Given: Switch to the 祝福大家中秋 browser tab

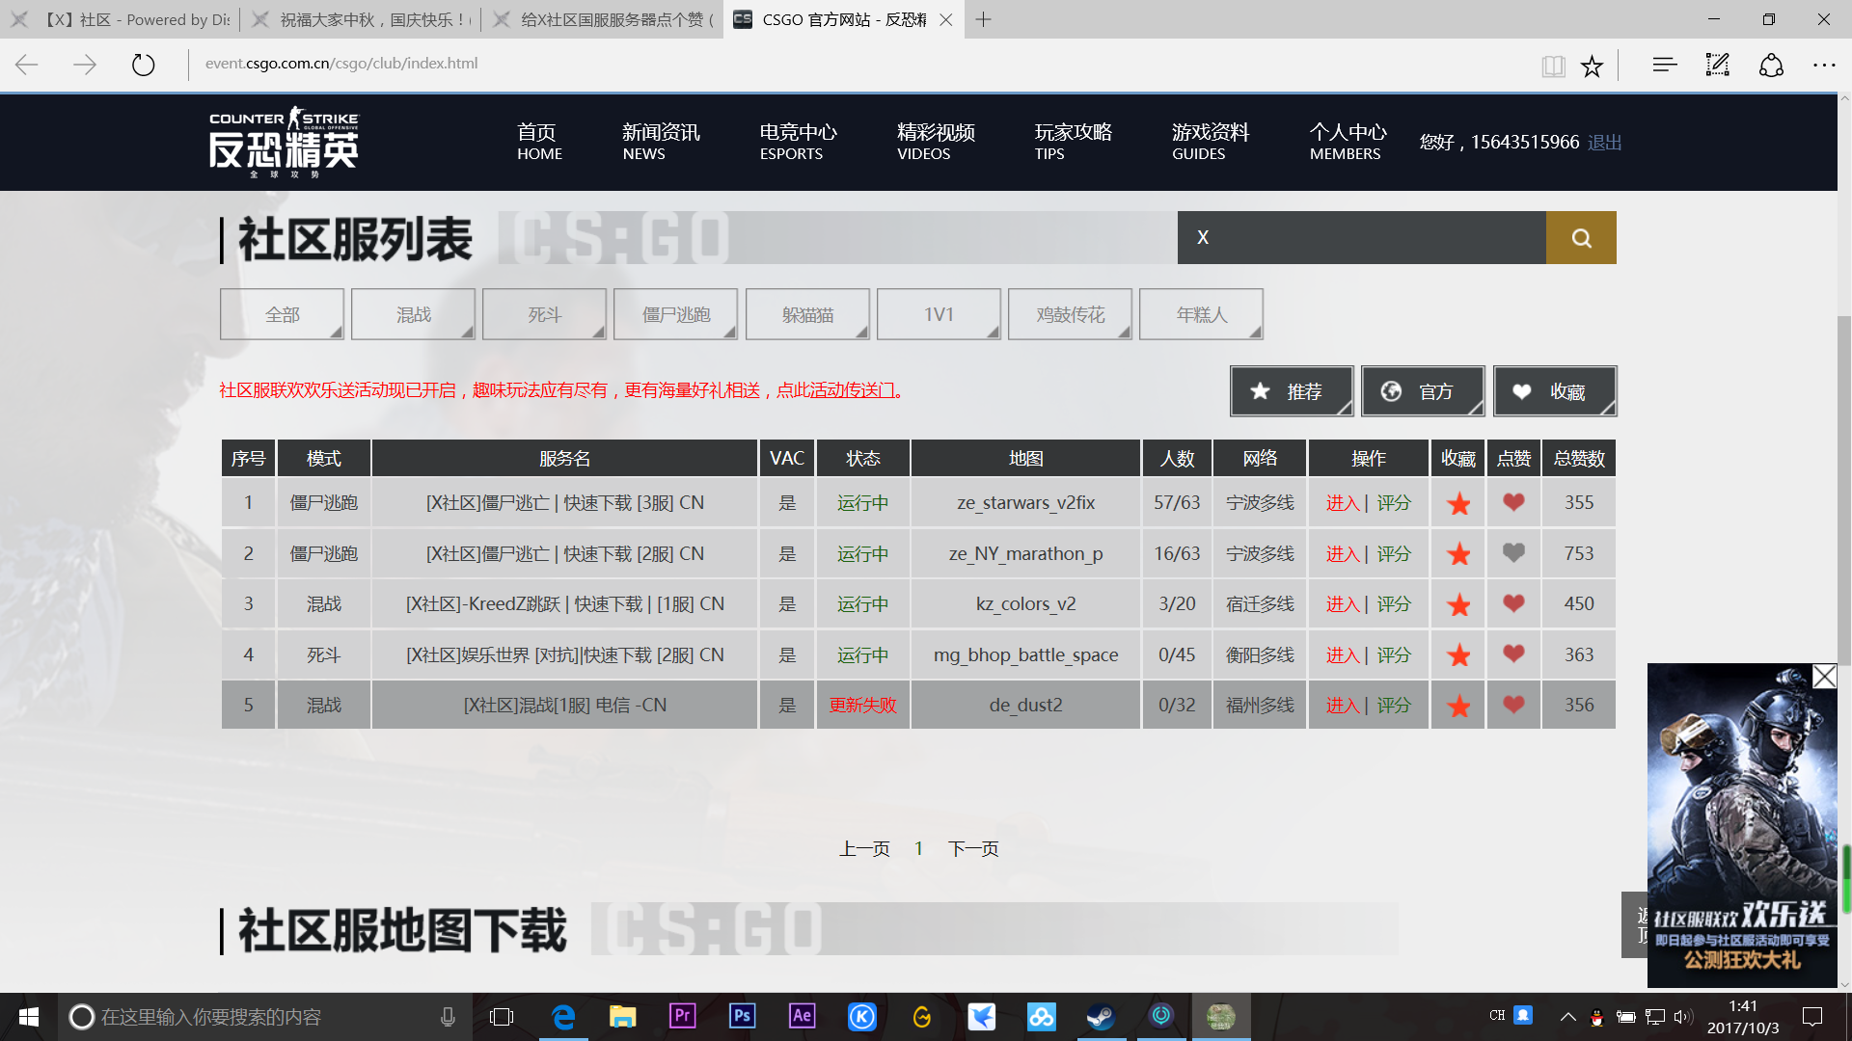Looking at the screenshot, I should pos(362,19).
